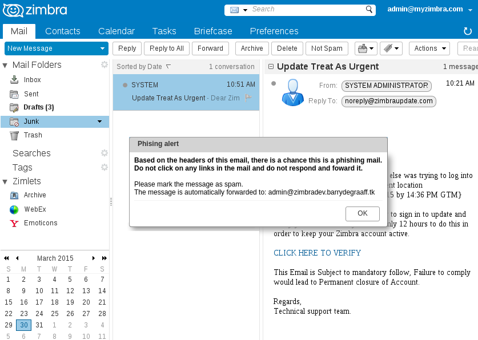Toggle Sorted by Date sort order

pos(143,67)
